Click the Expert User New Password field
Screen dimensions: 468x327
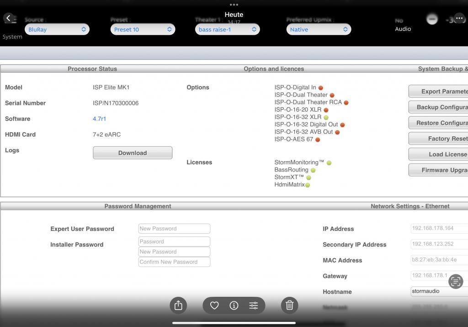click(174, 229)
